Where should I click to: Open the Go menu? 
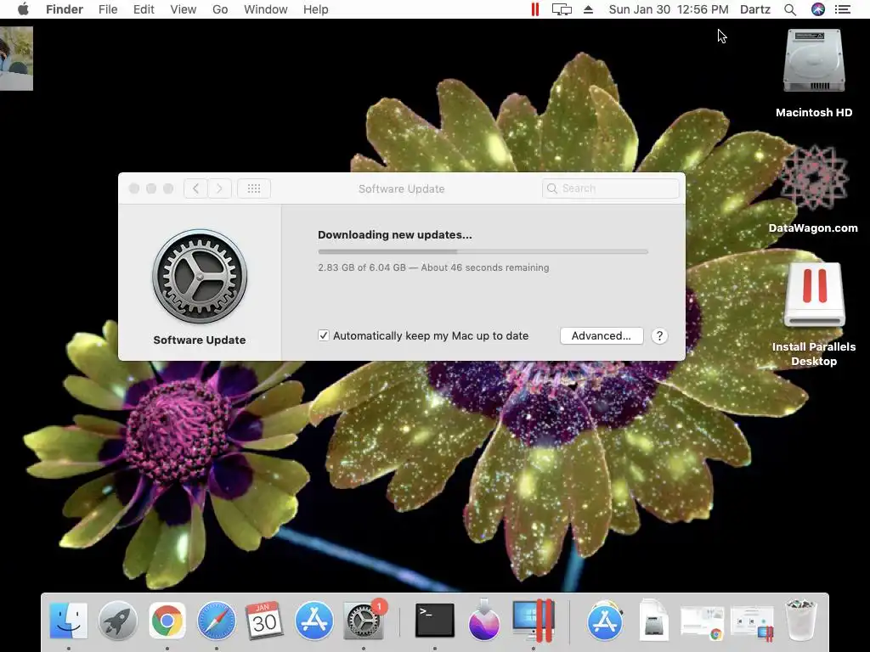coord(220,9)
